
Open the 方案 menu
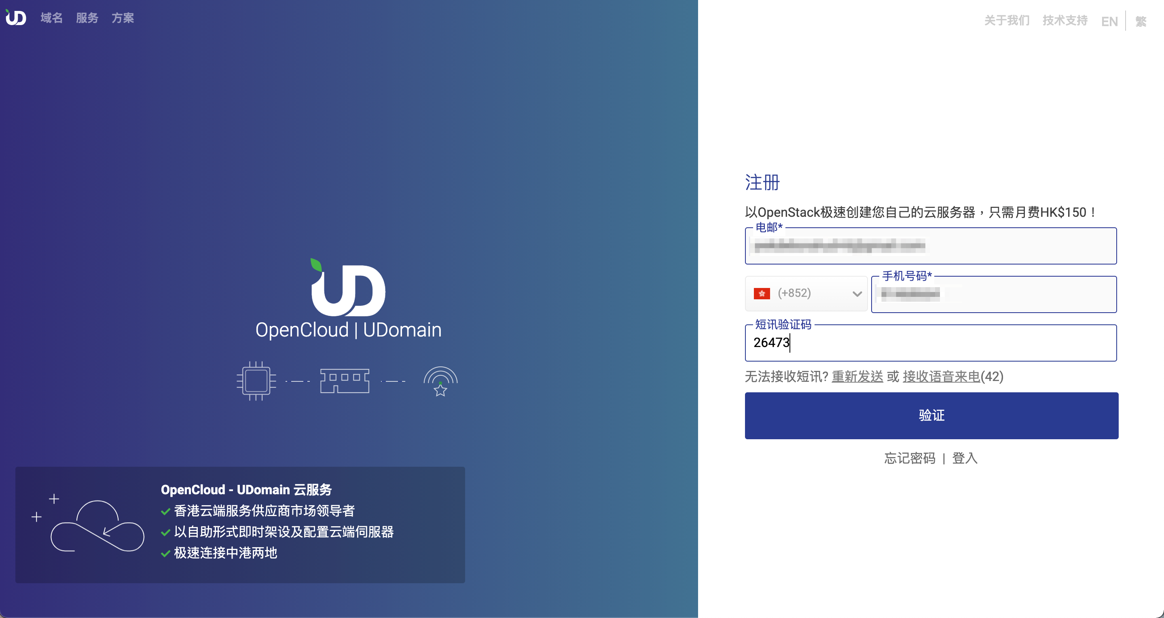pos(123,18)
